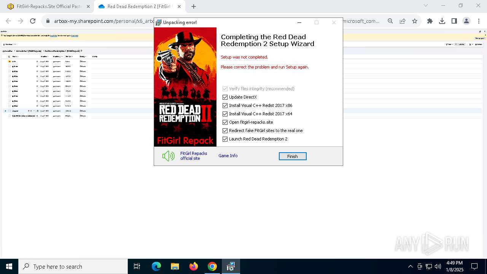This screenshot has height=274, width=487.
Task: Expand the Name column header dropdown in SharePoint
Action: (15, 57)
